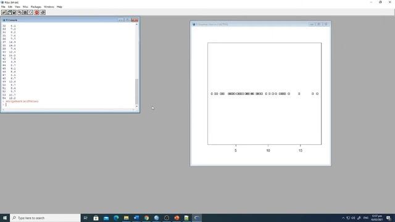Click the leftmost data point on stripchart

coord(212,94)
